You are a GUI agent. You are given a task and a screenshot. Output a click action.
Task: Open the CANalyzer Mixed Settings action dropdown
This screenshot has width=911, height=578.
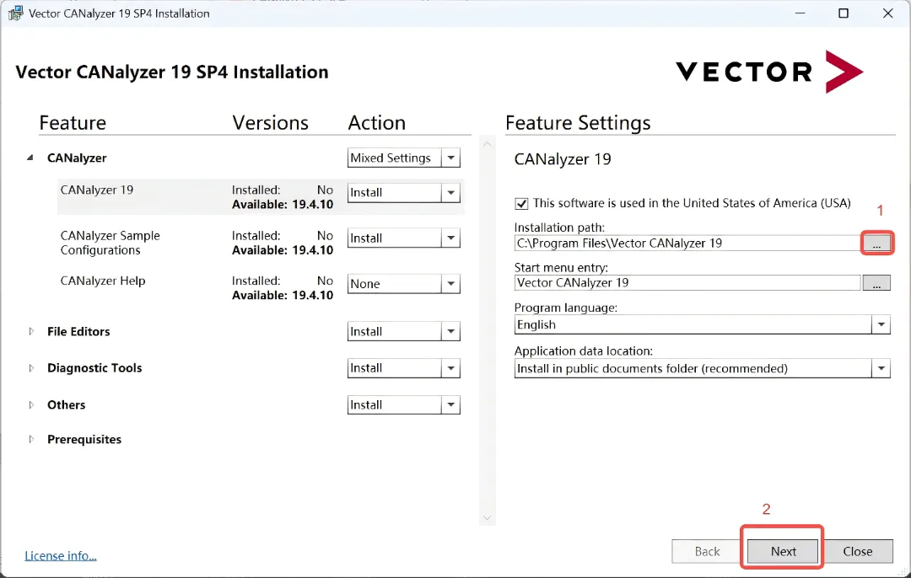click(451, 158)
